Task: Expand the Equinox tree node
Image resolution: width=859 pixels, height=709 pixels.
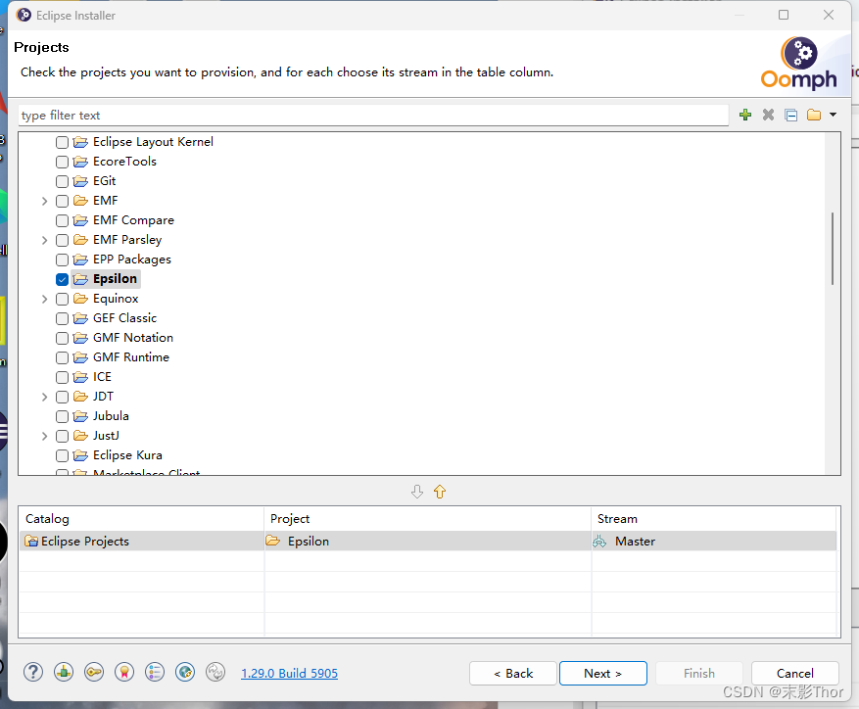Action: point(44,299)
